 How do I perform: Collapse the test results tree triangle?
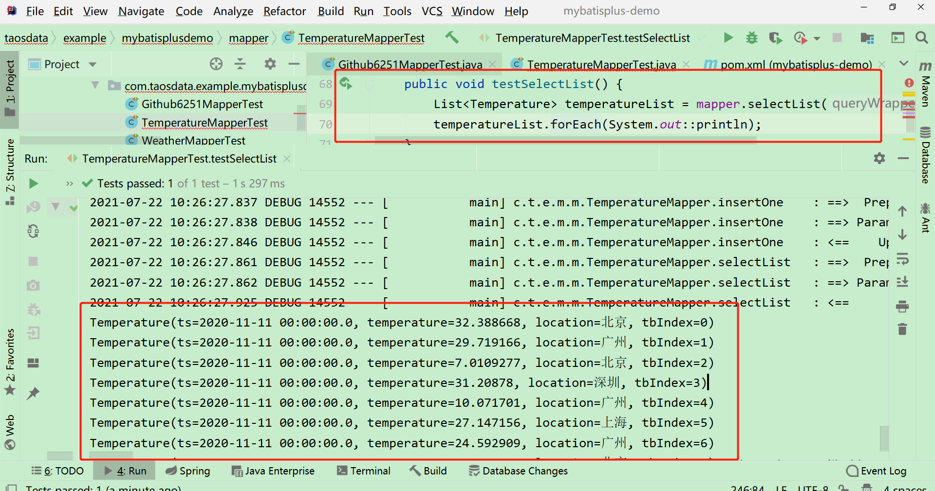pyautogui.click(x=55, y=207)
